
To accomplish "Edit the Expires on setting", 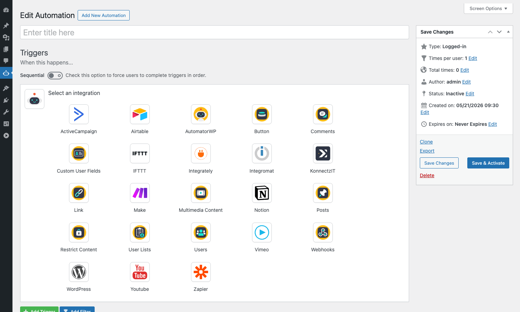I will [493, 124].
